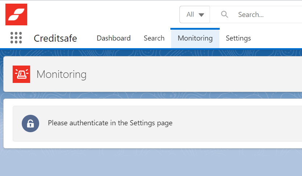Screen dimensions: 302x176
Task: Open the All search scope dropdown
Action: click(x=195, y=14)
